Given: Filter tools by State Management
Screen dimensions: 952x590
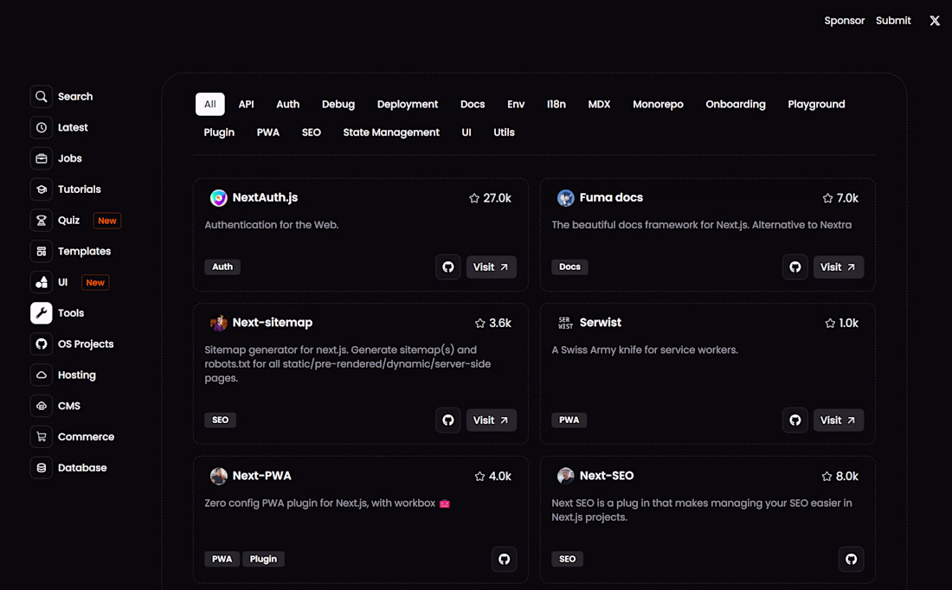Looking at the screenshot, I should [x=391, y=132].
